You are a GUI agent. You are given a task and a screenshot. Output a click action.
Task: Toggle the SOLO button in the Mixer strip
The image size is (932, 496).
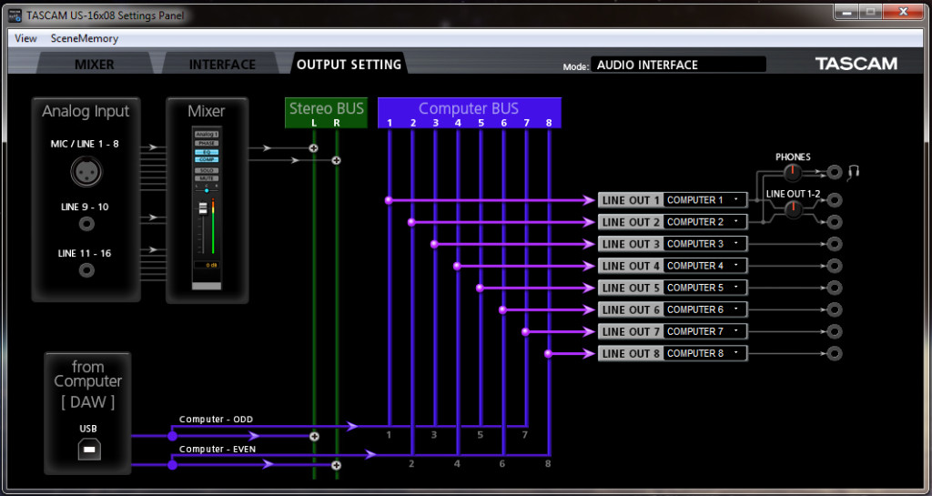(207, 170)
